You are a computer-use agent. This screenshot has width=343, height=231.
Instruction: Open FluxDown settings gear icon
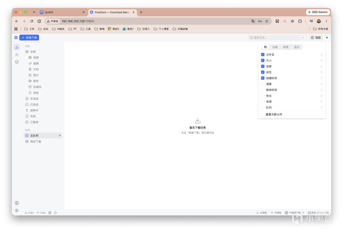[17, 210]
